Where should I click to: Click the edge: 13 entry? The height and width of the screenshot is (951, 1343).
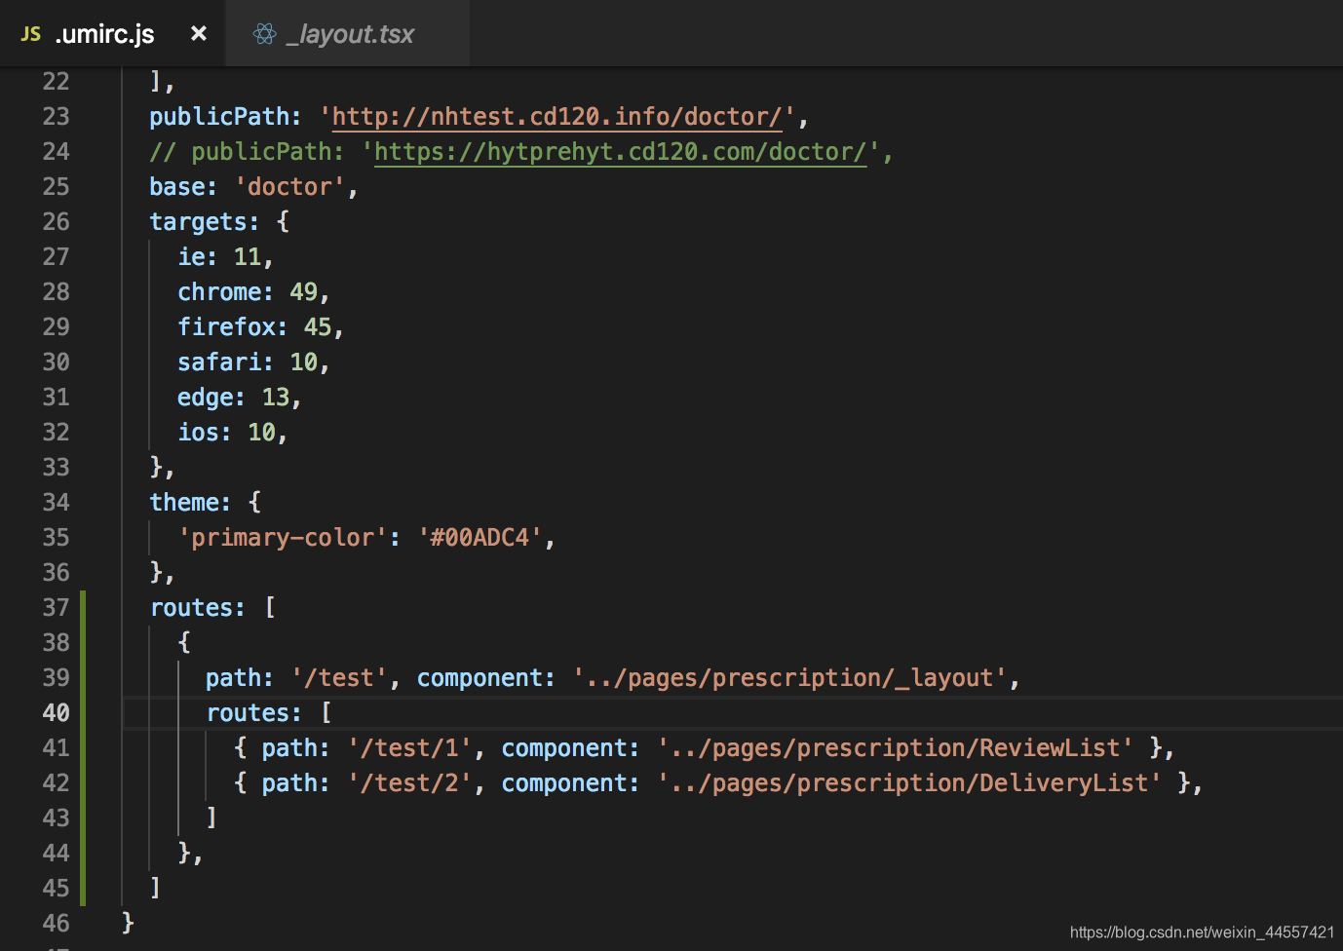point(240,398)
